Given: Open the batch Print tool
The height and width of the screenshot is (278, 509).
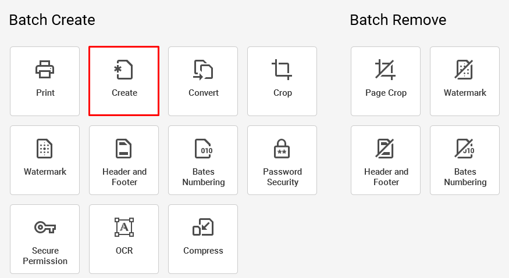Looking at the screenshot, I should 45,81.
